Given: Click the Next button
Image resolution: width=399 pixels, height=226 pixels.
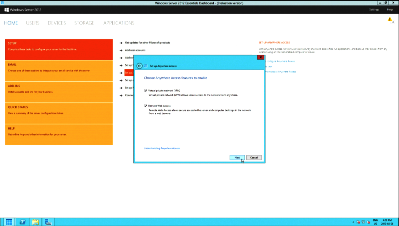Looking at the screenshot, I should (x=237, y=158).
